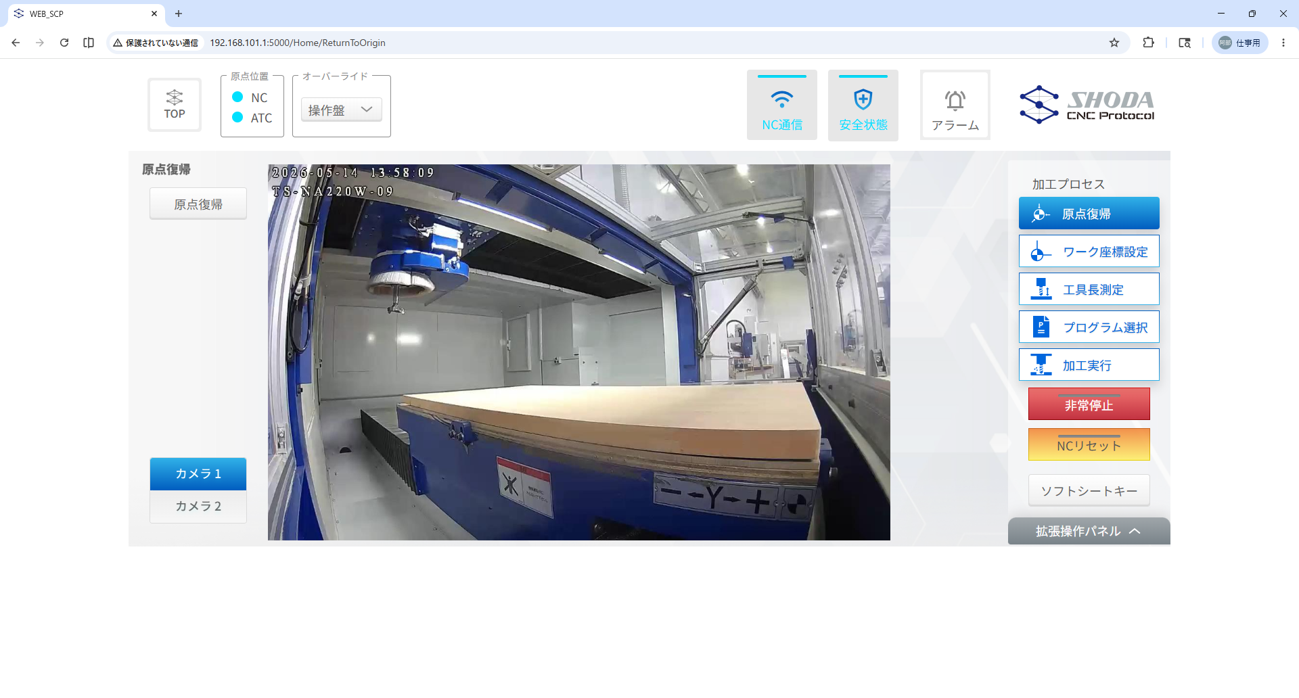The image size is (1299, 698).
Task: Open a new browser tab
Action: 179,14
